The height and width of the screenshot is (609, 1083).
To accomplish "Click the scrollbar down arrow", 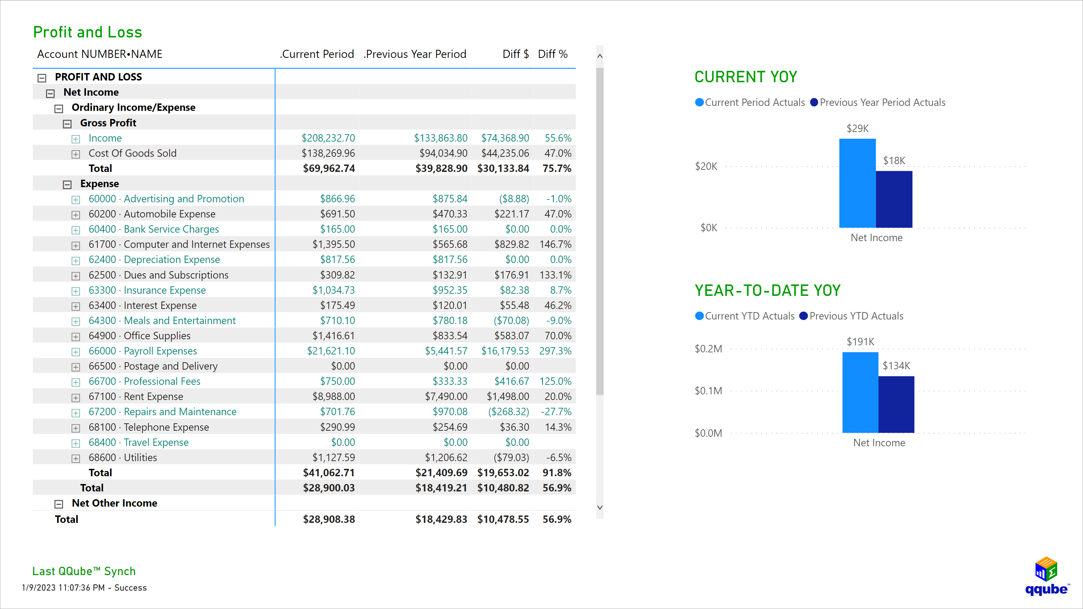I will click(x=600, y=507).
